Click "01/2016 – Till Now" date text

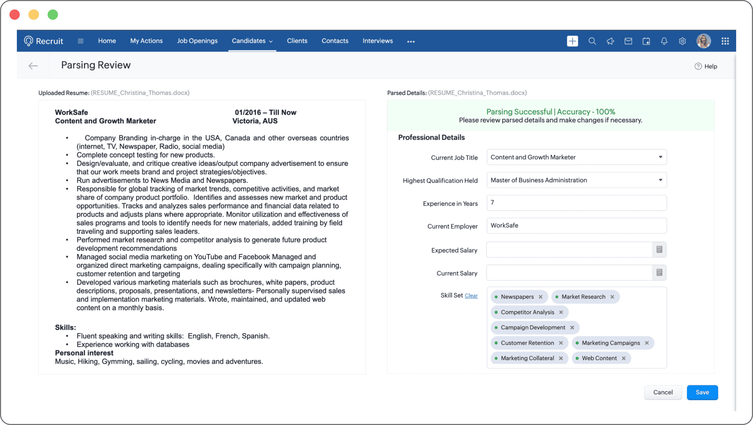click(265, 112)
